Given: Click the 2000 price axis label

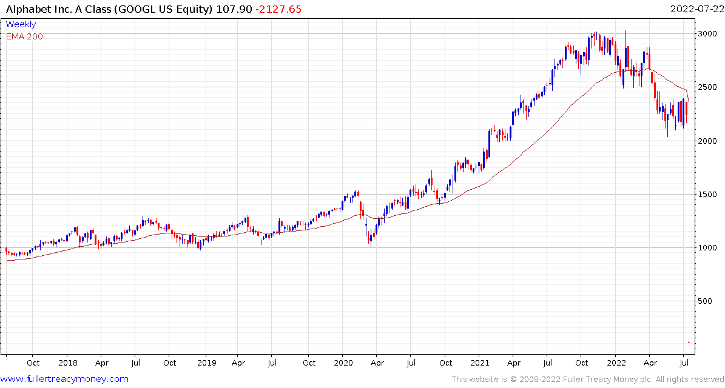Looking at the screenshot, I should tap(707, 141).
